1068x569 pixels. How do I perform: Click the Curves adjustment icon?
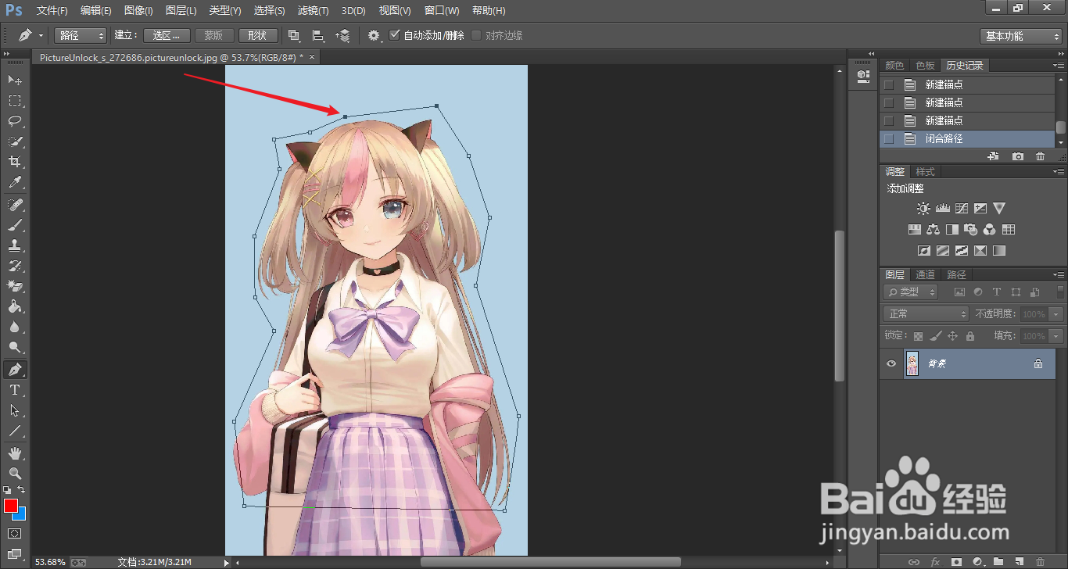pyautogui.click(x=962, y=209)
